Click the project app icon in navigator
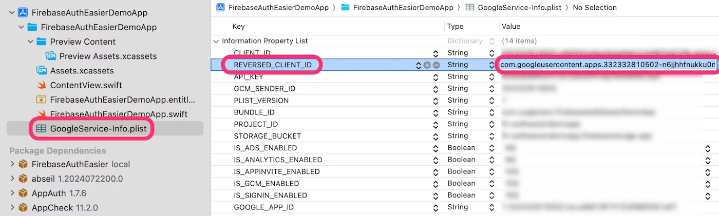719x216 pixels. [23, 12]
